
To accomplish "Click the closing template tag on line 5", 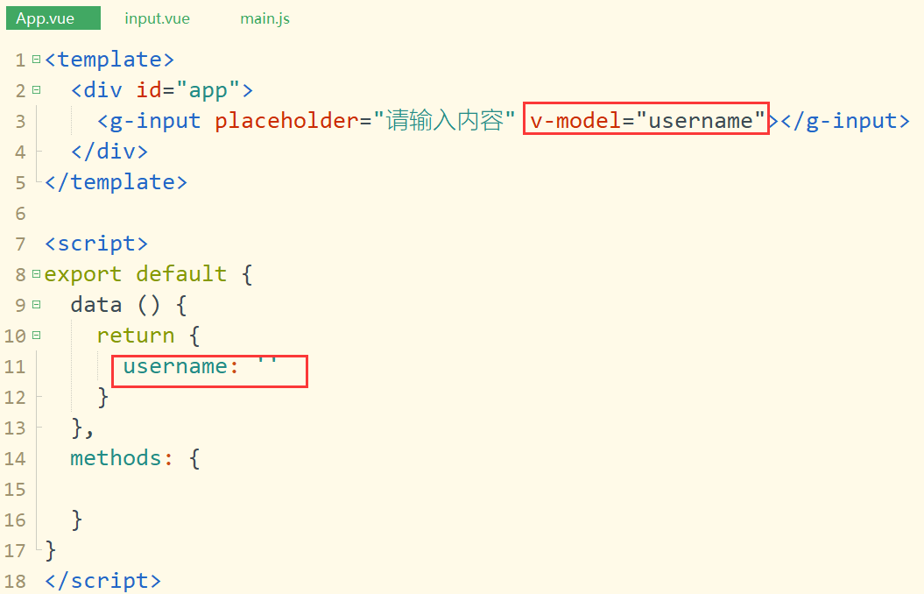I will tap(116, 182).
